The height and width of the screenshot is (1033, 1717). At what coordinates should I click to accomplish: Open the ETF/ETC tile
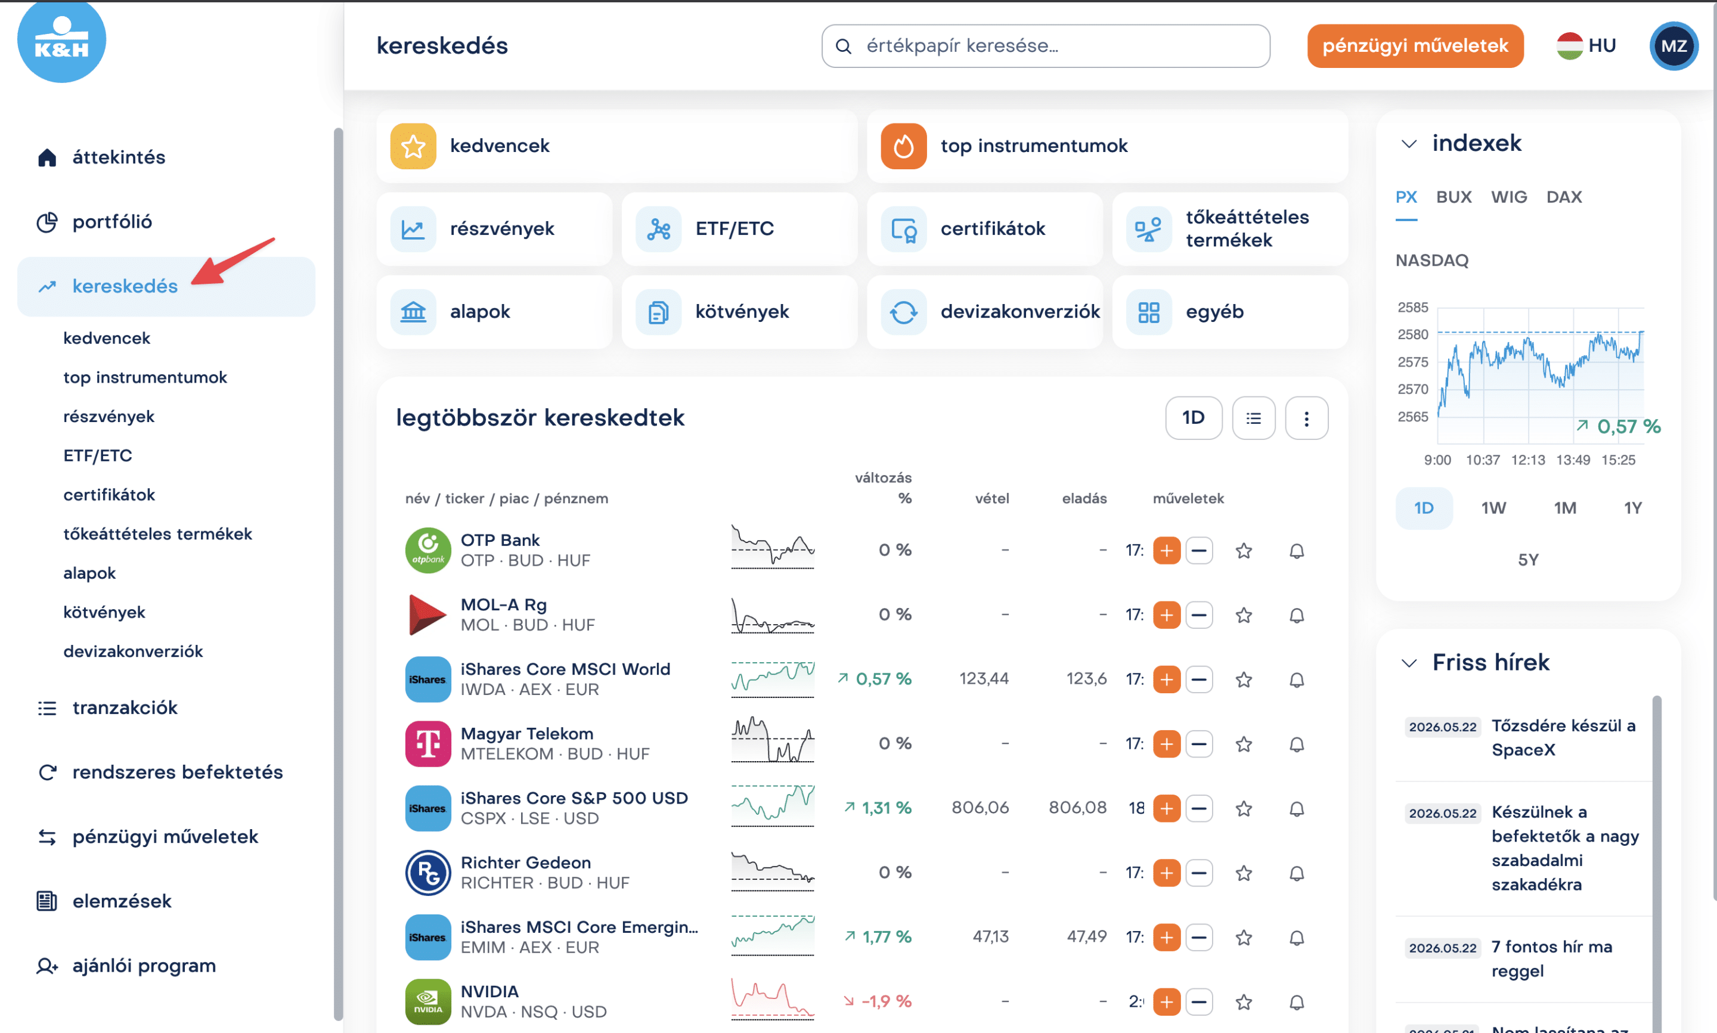coord(739,229)
